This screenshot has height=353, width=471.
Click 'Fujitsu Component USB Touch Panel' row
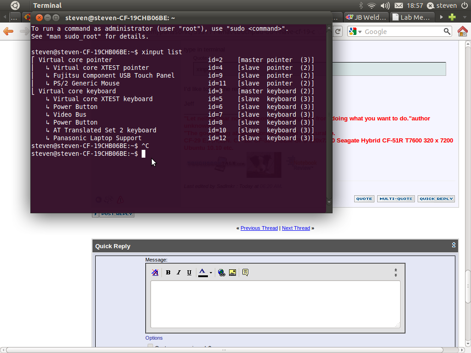(173, 75)
